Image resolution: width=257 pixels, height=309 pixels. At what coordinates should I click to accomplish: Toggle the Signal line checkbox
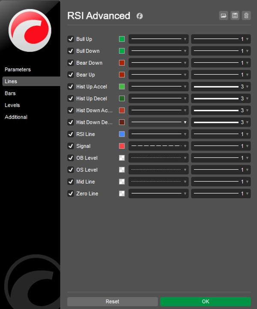71,146
